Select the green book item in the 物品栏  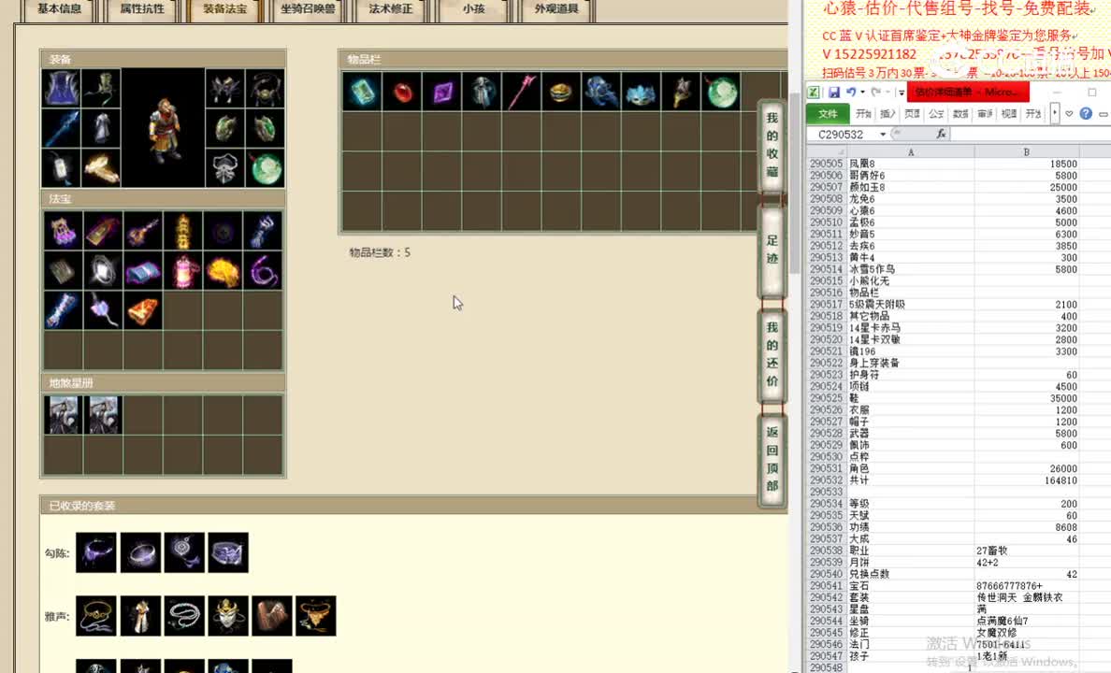click(361, 91)
